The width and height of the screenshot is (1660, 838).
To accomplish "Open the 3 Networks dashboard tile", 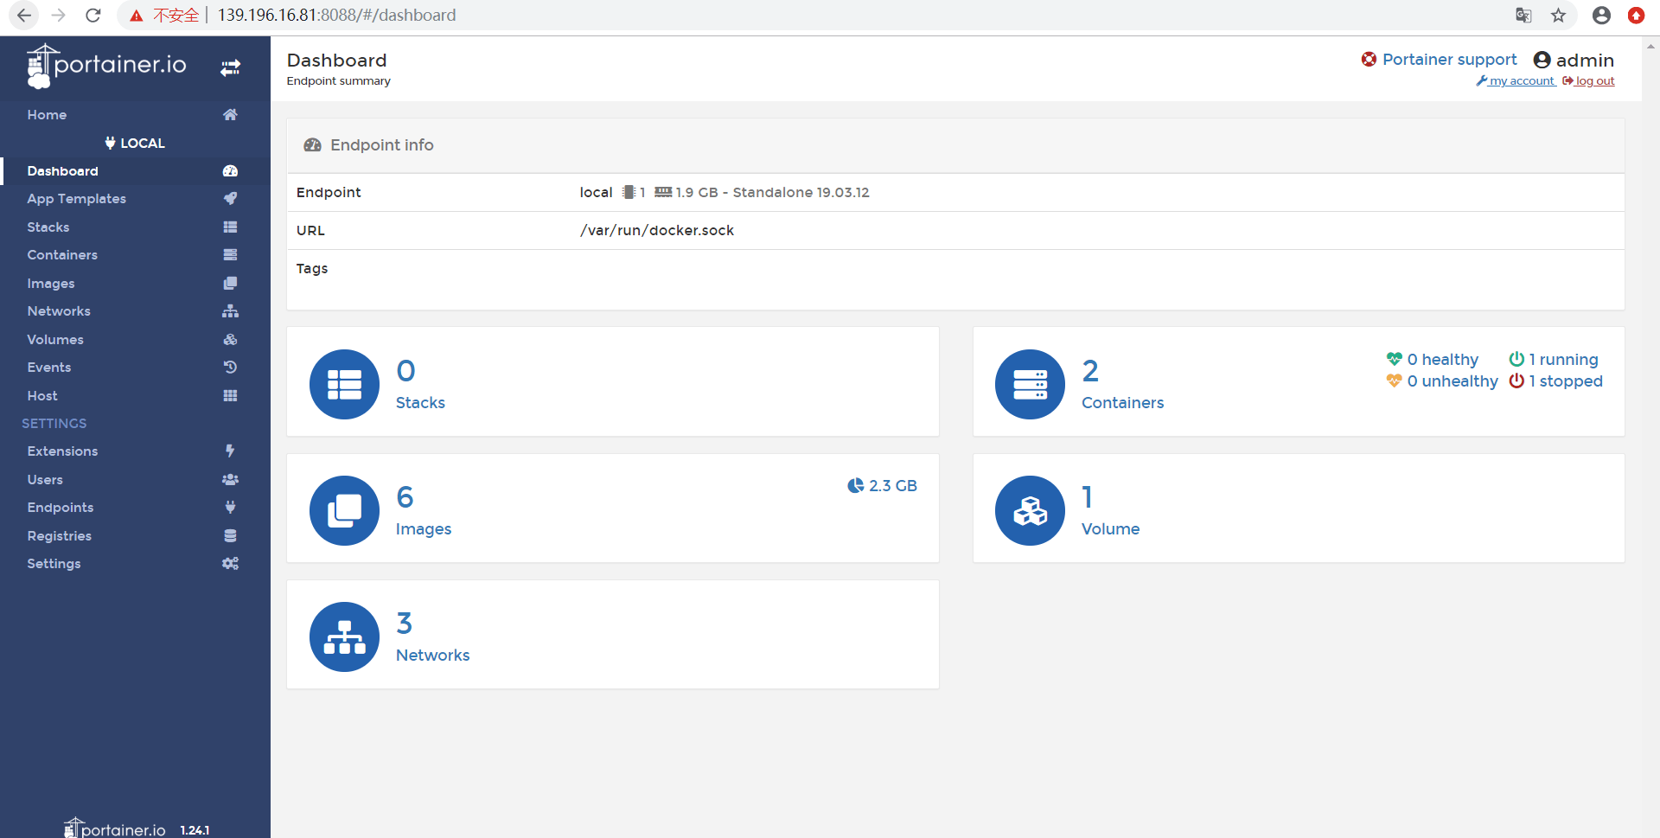I will coord(612,635).
